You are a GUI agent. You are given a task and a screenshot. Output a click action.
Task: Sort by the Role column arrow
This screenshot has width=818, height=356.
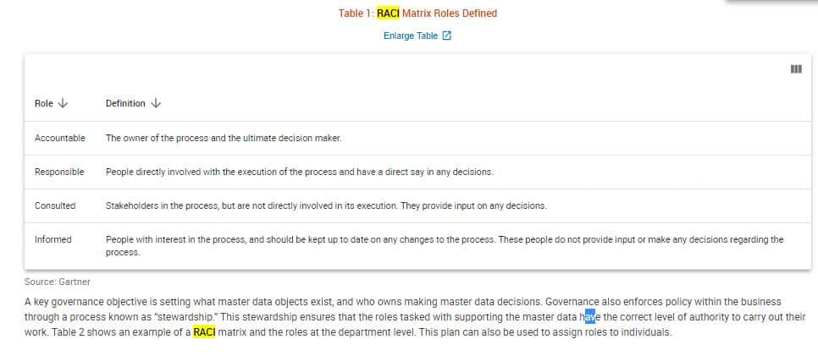pos(63,103)
